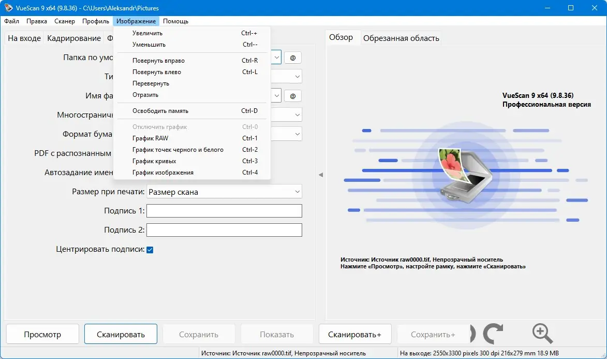Click the 'Профессиональная версия' text
The width and height of the screenshot is (607, 359).
coord(546,104)
